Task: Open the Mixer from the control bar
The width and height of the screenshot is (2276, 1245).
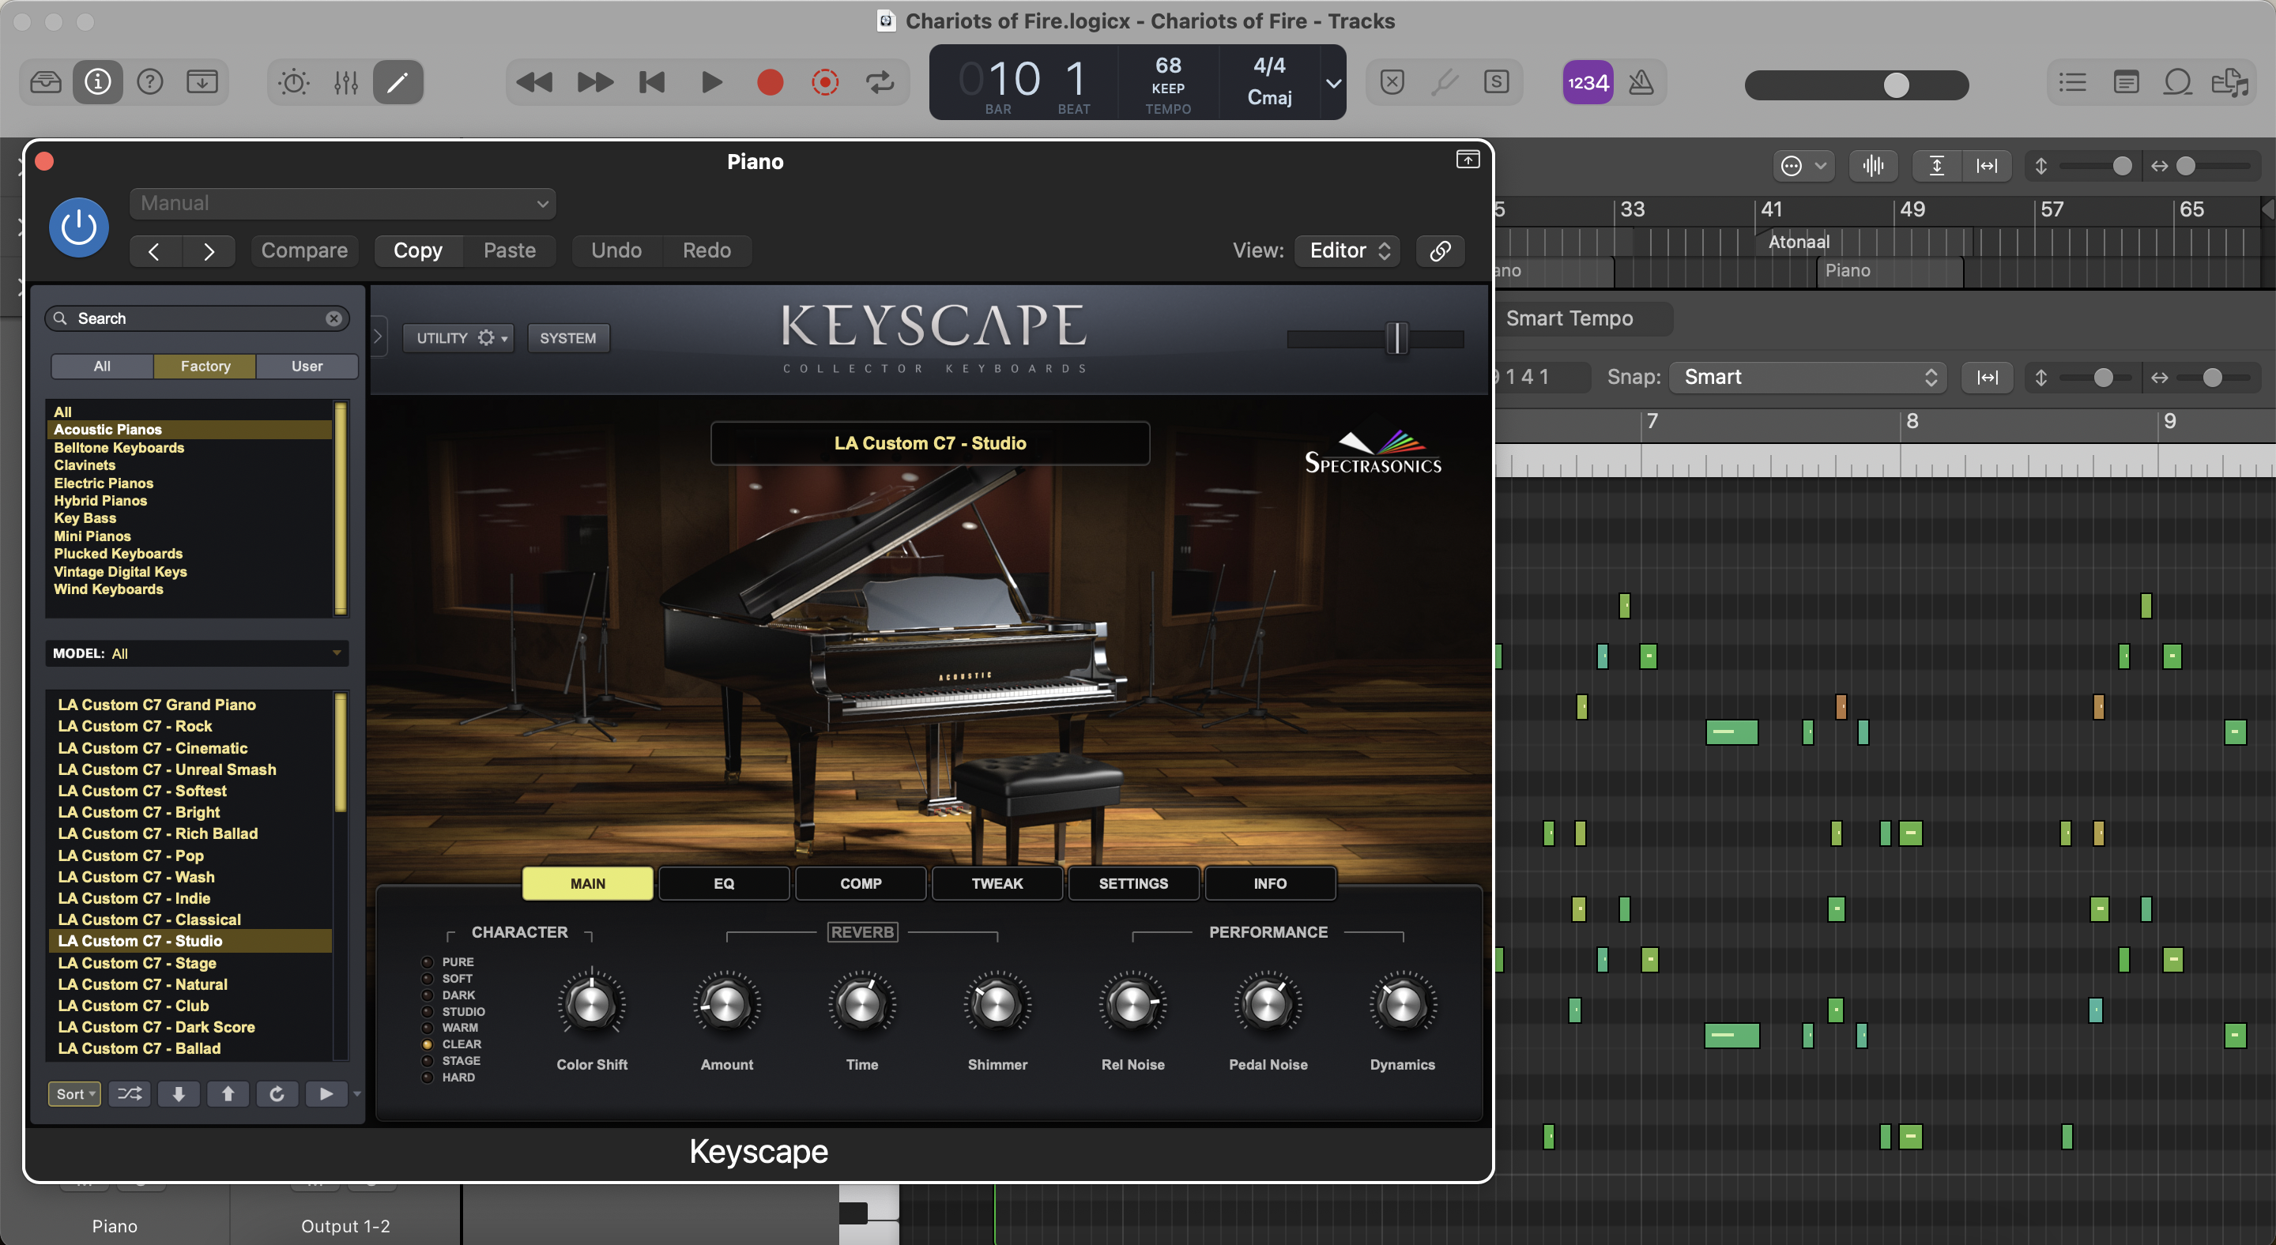Action: tap(345, 82)
